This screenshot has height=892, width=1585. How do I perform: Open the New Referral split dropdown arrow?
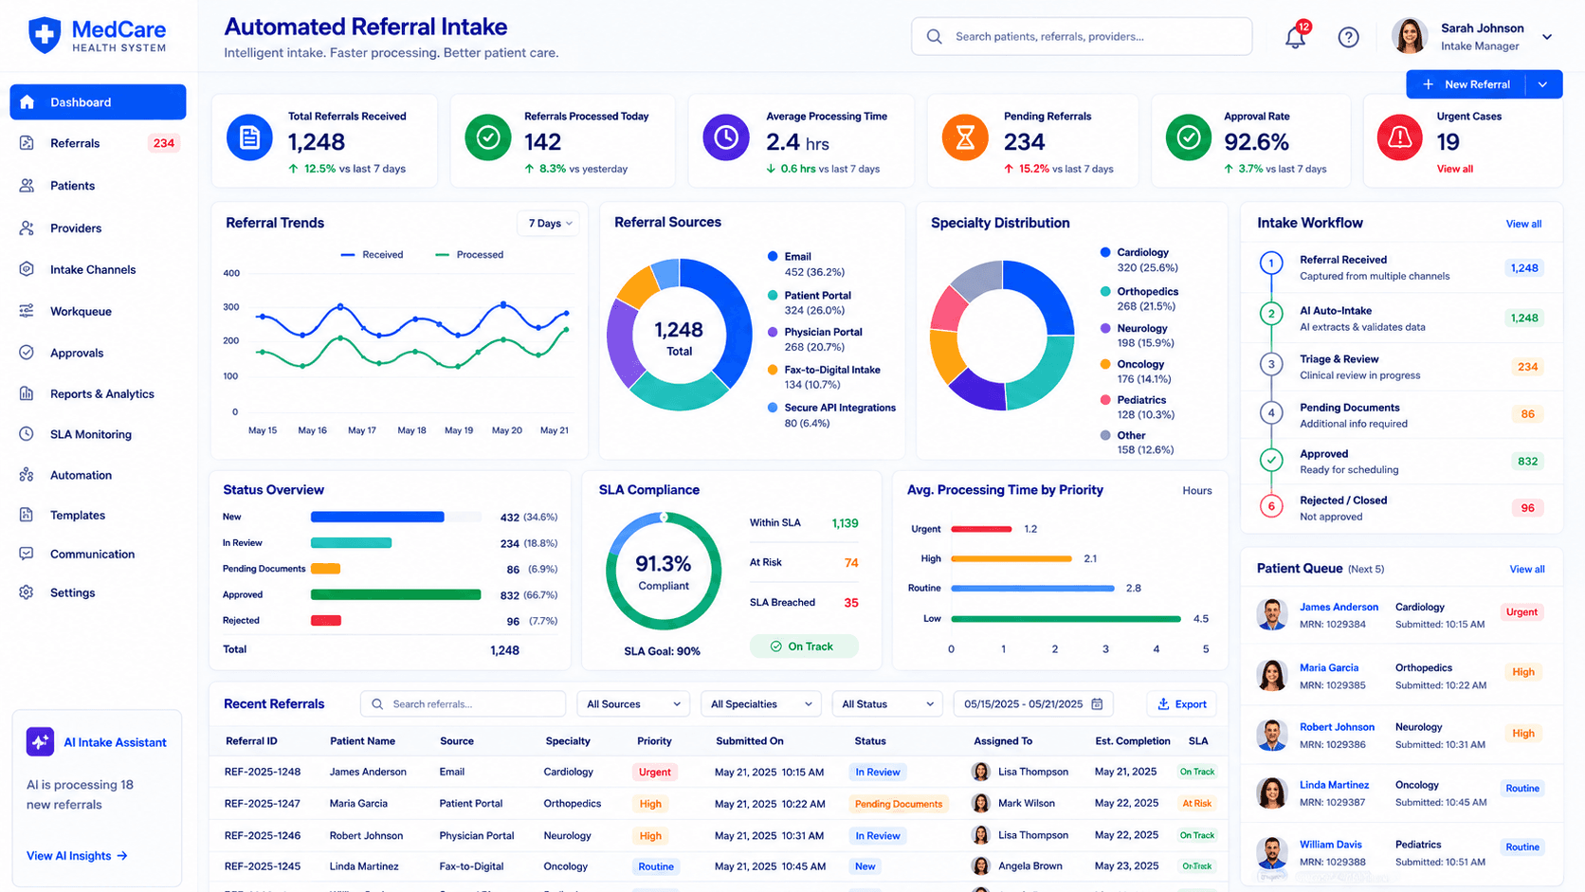tap(1543, 84)
